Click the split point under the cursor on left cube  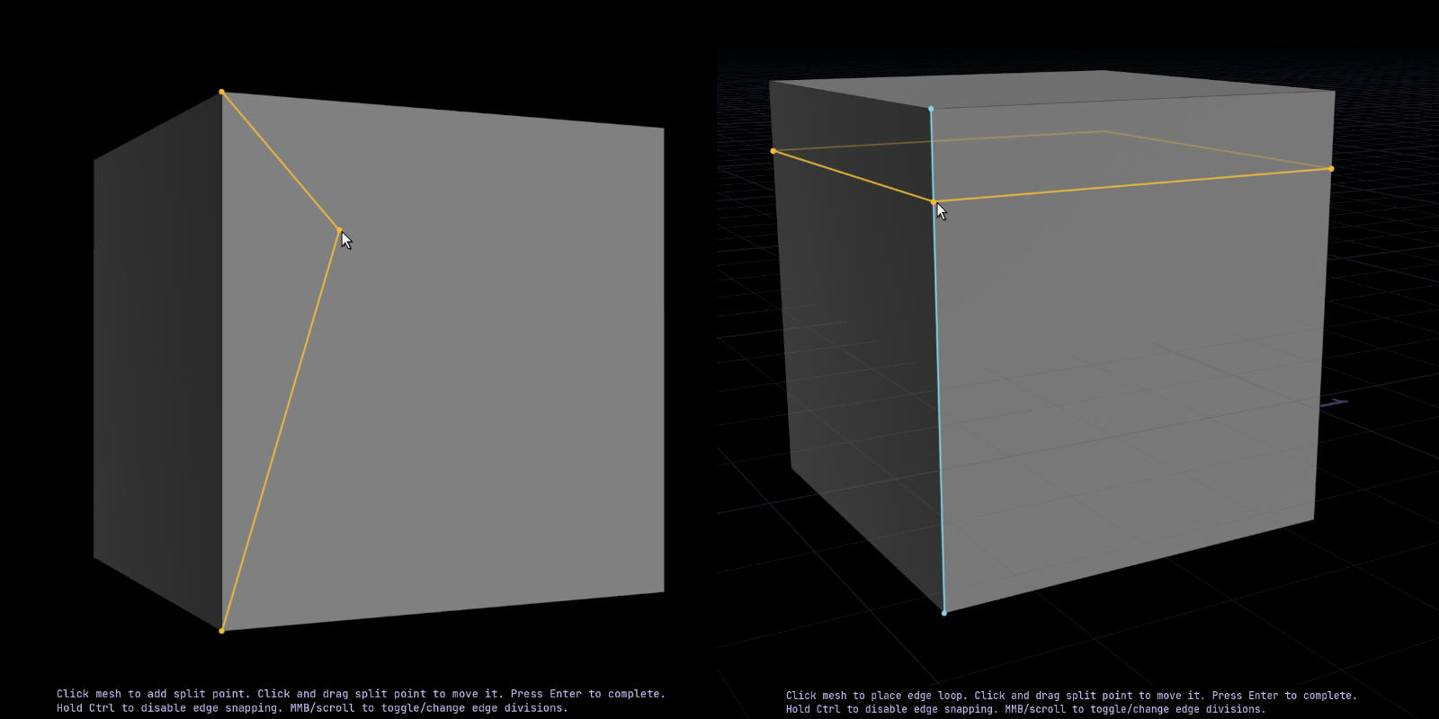339,230
